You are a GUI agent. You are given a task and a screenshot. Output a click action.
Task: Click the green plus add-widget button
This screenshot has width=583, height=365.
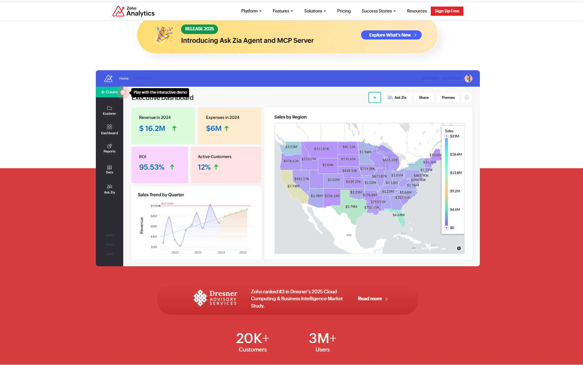(375, 98)
